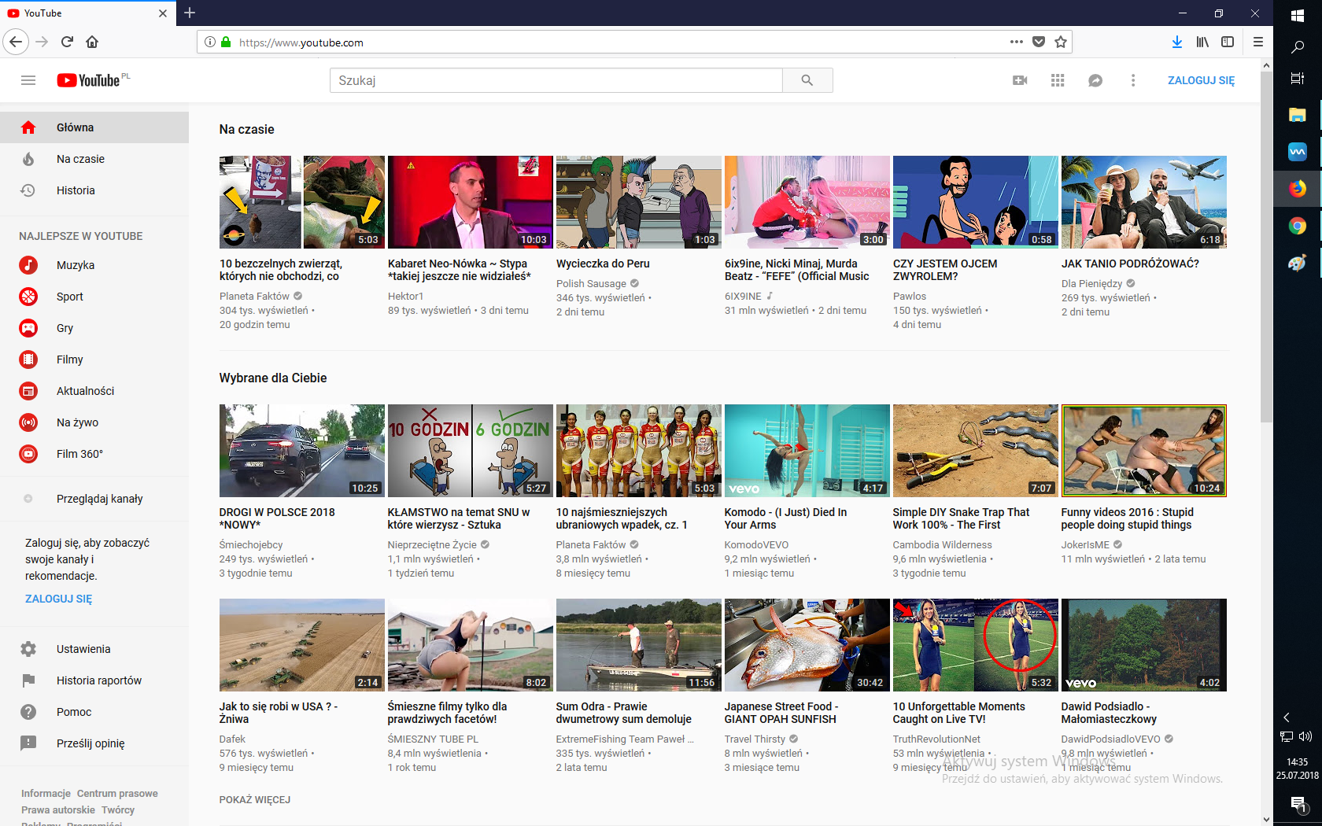This screenshot has width=1322, height=826.
Task: Open the Wycieczka do Peru thumbnail
Action: (639, 202)
